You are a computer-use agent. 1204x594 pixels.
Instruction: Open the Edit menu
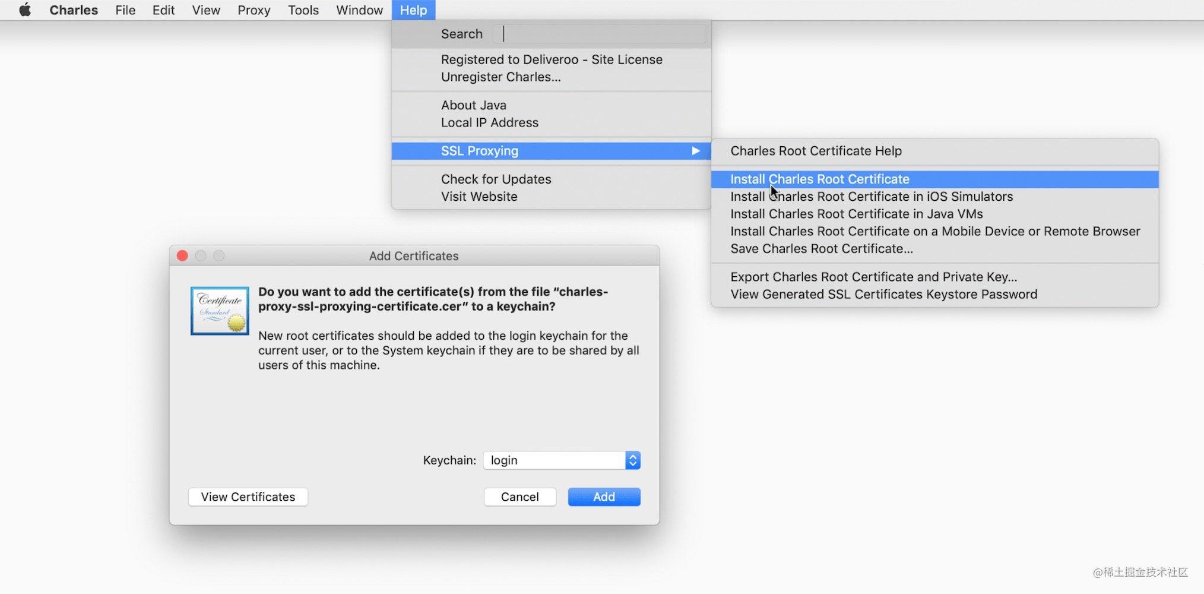pos(163,10)
